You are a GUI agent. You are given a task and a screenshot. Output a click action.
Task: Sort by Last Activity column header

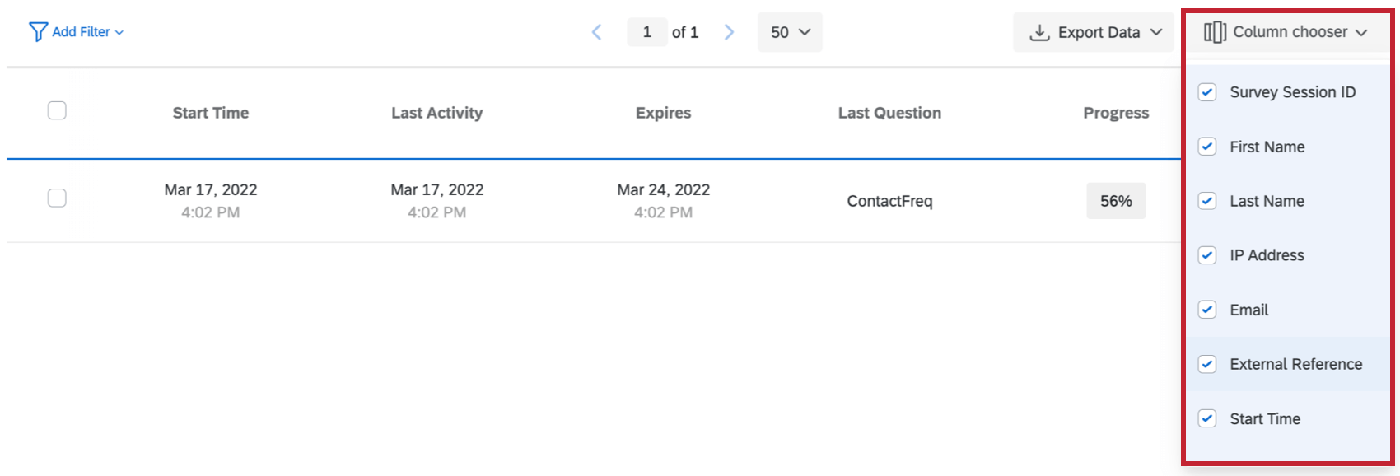[x=436, y=113]
